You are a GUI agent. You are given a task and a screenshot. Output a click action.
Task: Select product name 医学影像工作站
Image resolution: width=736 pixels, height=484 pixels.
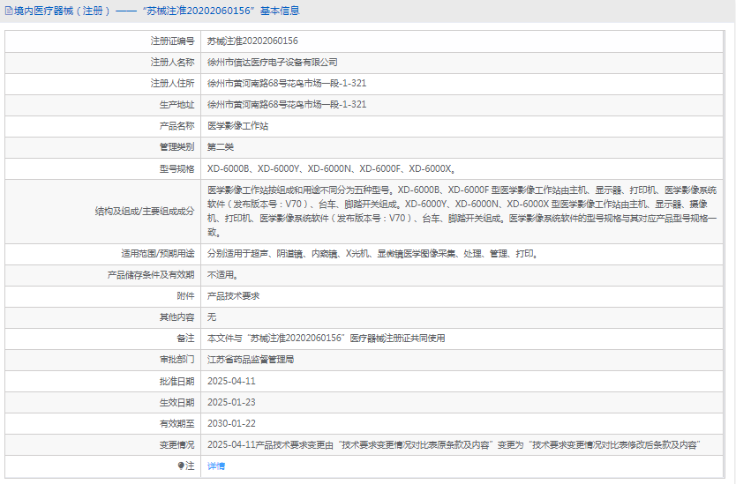coord(238,126)
